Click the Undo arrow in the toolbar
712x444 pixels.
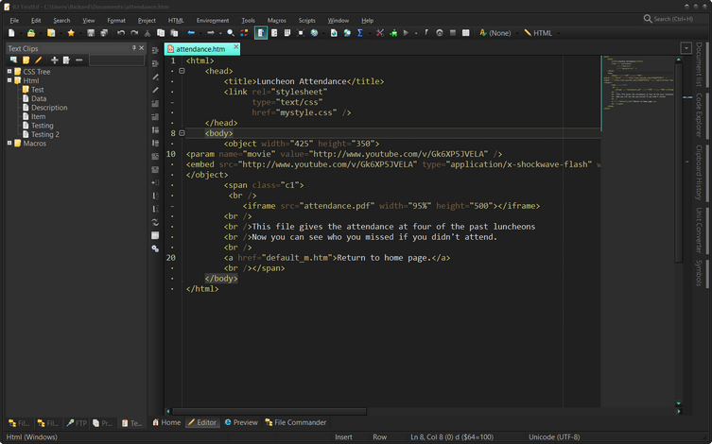tap(120, 33)
